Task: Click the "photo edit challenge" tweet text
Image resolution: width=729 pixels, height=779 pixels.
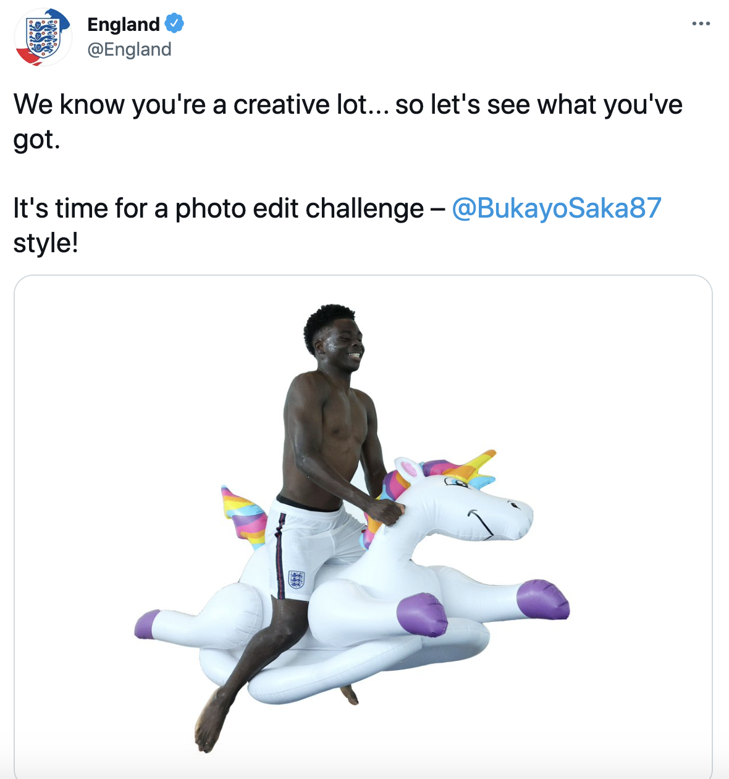Action: point(300,208)
